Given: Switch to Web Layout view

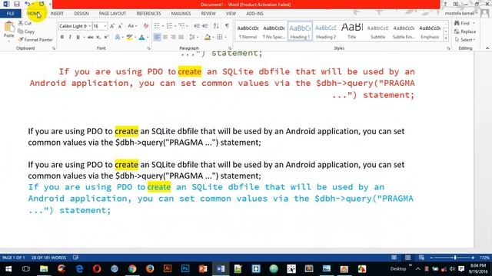Looking at the screenshot, I should pos(421,258).
